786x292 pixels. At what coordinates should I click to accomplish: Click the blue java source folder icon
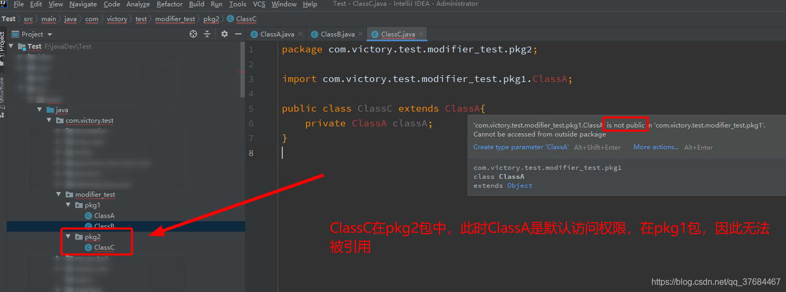click(x=50, y=110)
